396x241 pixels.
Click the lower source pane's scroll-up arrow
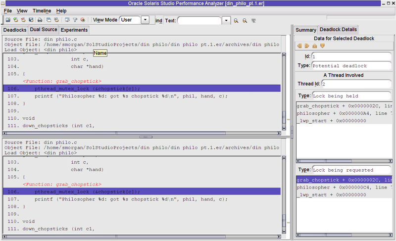tap(284, 158)
